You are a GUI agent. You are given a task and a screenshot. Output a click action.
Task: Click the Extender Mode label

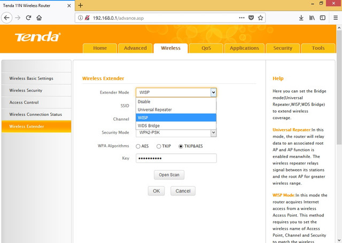pos(114,92)
